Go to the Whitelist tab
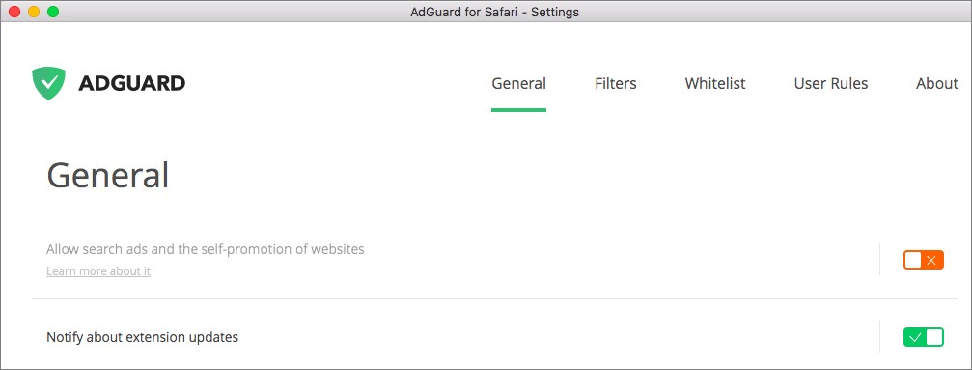This screenshot has height=370, width=972. tap(715, 83)
